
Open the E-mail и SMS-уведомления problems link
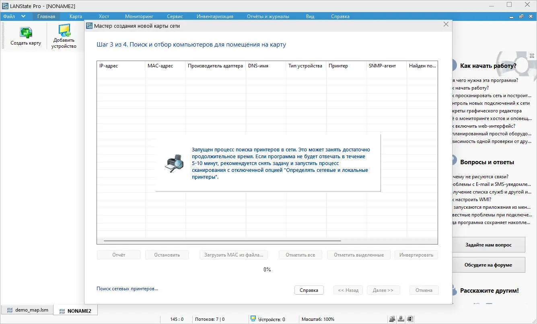(492, 184)
